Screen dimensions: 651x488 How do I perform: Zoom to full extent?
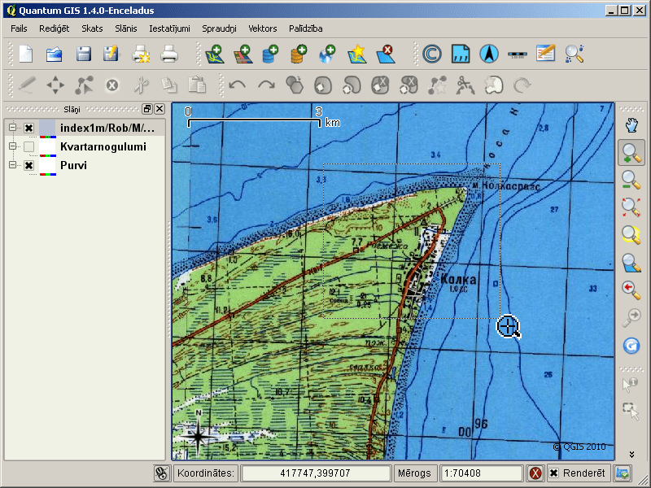coord(631,207)
